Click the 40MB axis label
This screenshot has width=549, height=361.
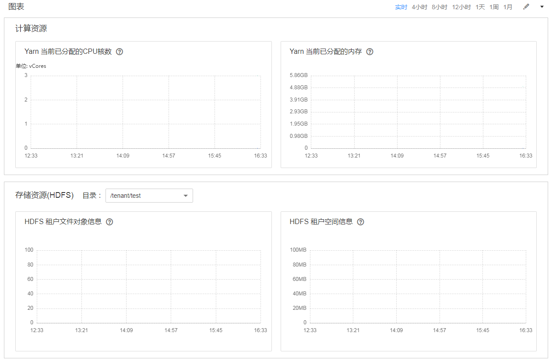tap(299, 294)
